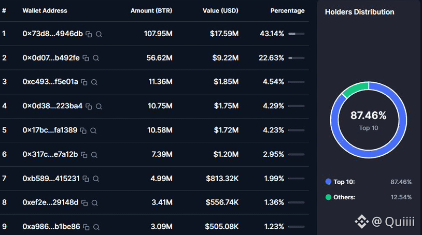Sort by Percentage column header
This screenshot has height=235, width=422.
pyautogui.click(x=287, y=11)
